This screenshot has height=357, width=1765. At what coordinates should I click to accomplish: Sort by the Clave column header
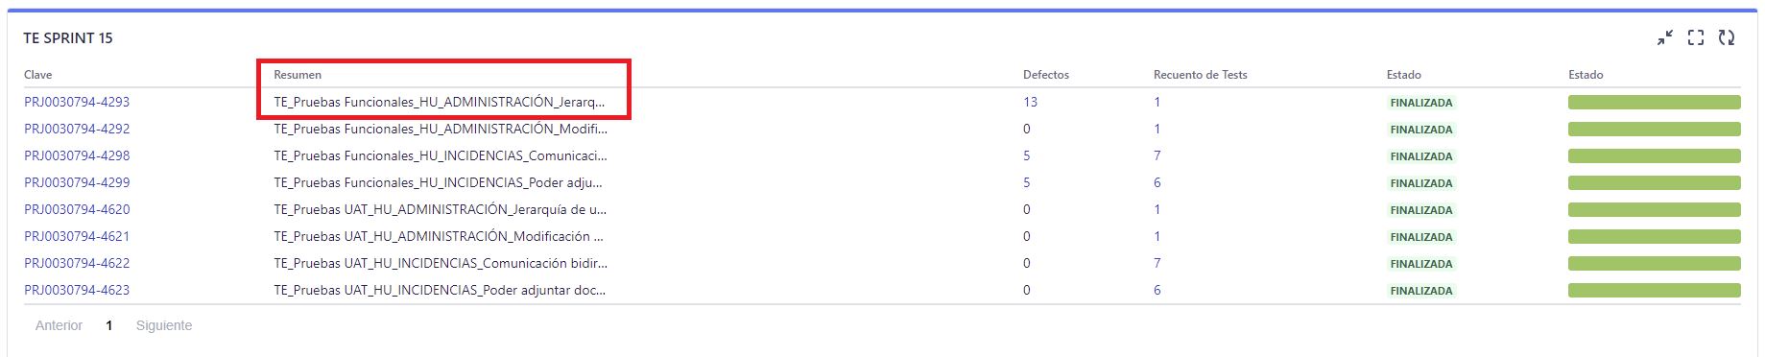click(38, 75)
